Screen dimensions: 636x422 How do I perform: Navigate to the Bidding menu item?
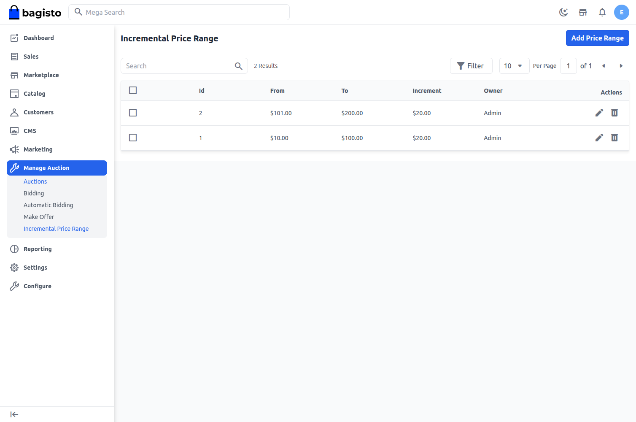coord(34,193)
